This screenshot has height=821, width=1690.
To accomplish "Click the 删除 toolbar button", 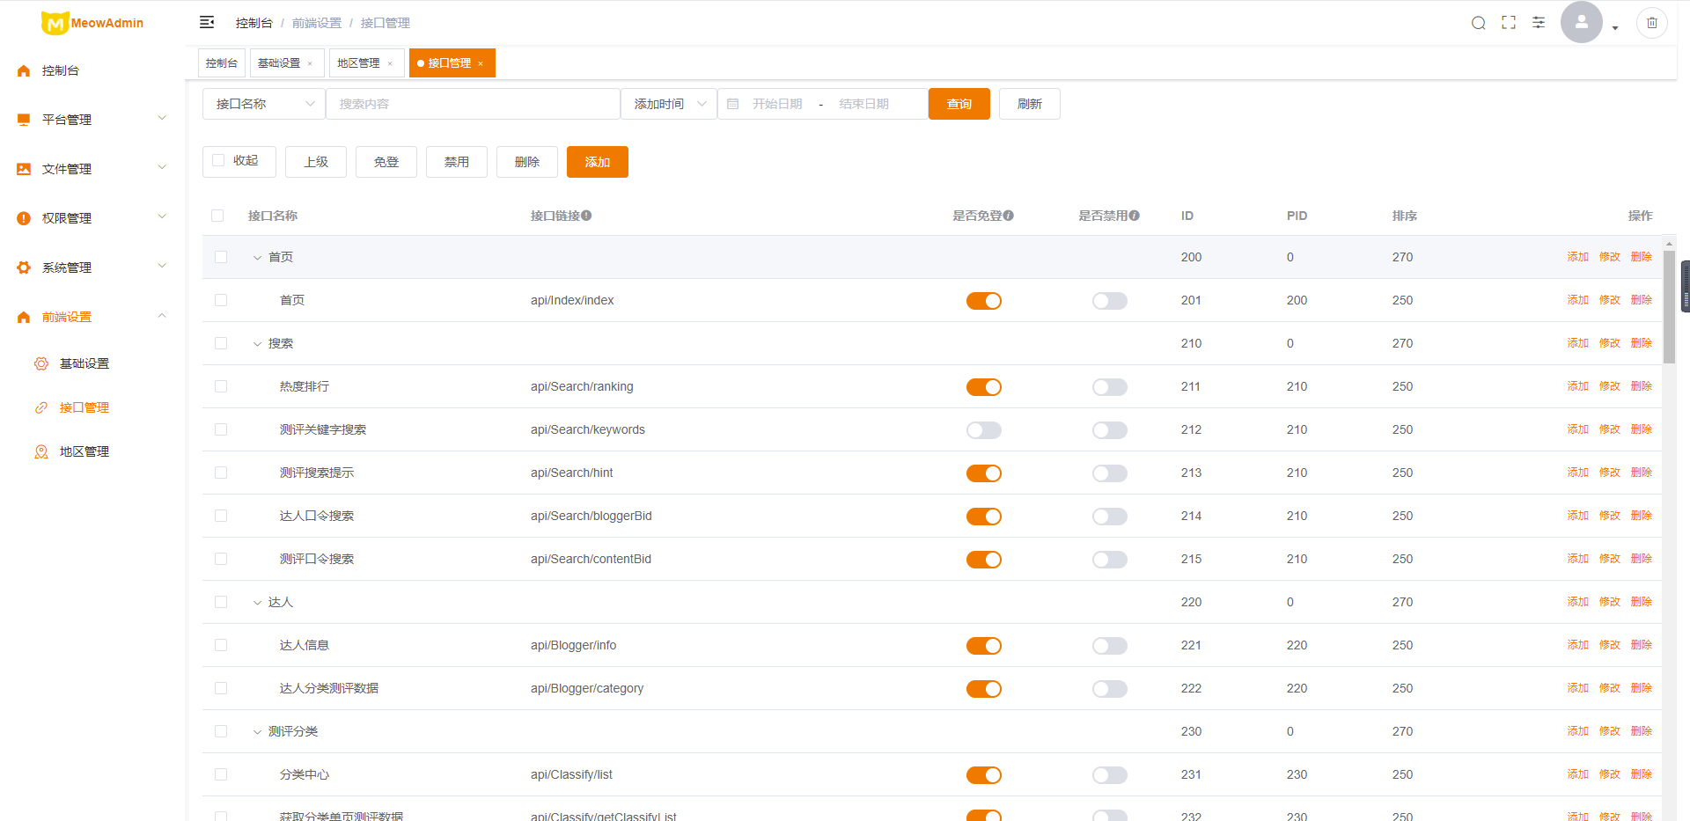I will [x=527, y=162].
